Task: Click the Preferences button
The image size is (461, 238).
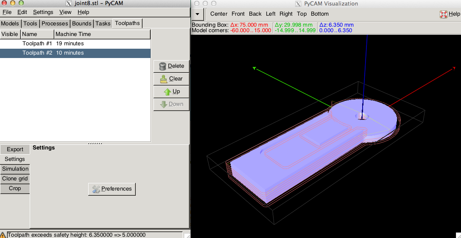Action: (112, 189)
